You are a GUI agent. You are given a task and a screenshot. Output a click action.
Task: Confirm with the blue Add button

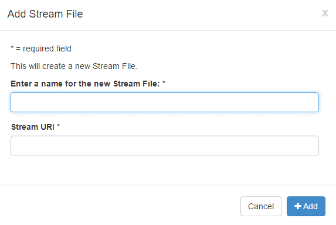tap(306, 206)
